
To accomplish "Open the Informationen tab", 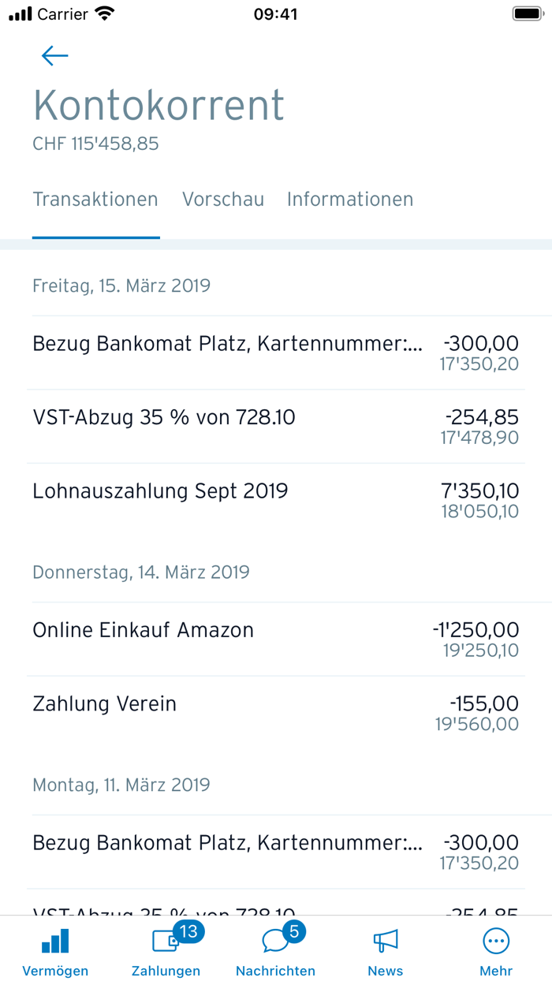I will point(350,200).
